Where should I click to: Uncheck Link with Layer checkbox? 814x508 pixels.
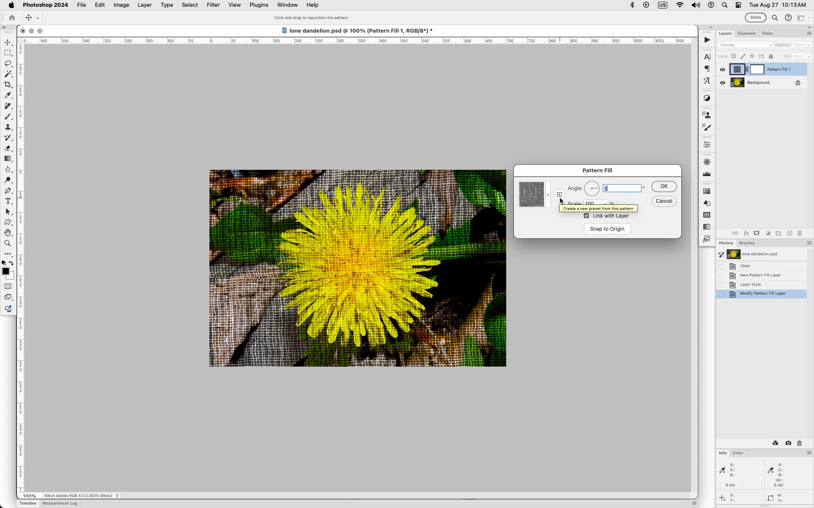point(586,216)
